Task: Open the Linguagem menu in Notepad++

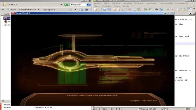Action: coord(151,3)
